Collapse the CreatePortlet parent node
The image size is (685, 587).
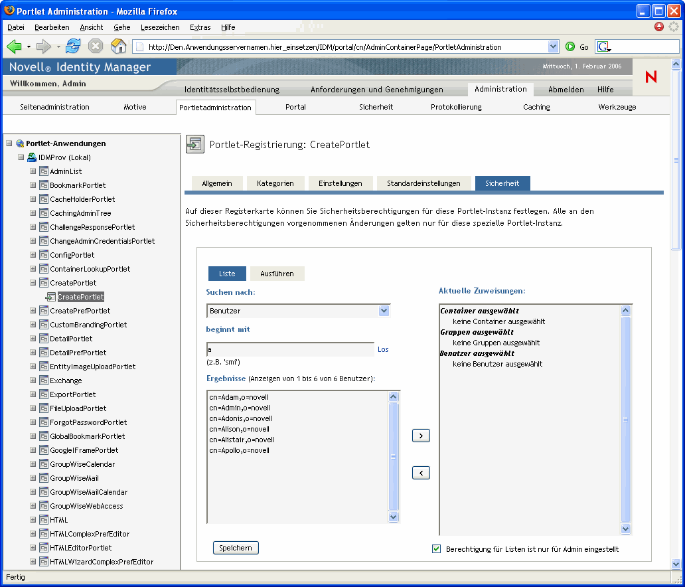click(x=33, y=282)
